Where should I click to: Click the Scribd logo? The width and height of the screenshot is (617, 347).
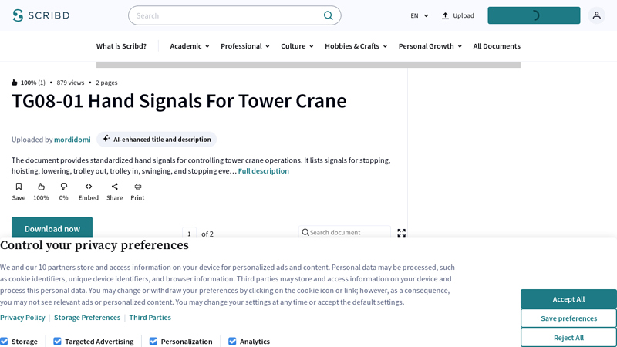[41, 15]
